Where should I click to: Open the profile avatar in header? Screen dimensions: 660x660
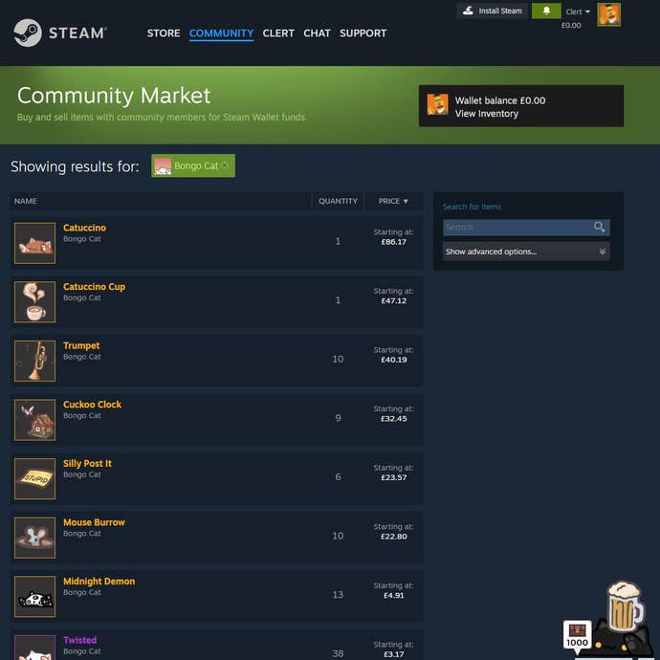coord(608,14)
